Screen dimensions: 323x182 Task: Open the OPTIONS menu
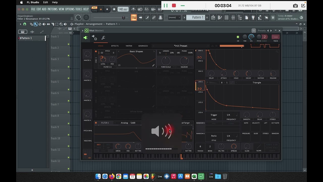pos(70,9)
